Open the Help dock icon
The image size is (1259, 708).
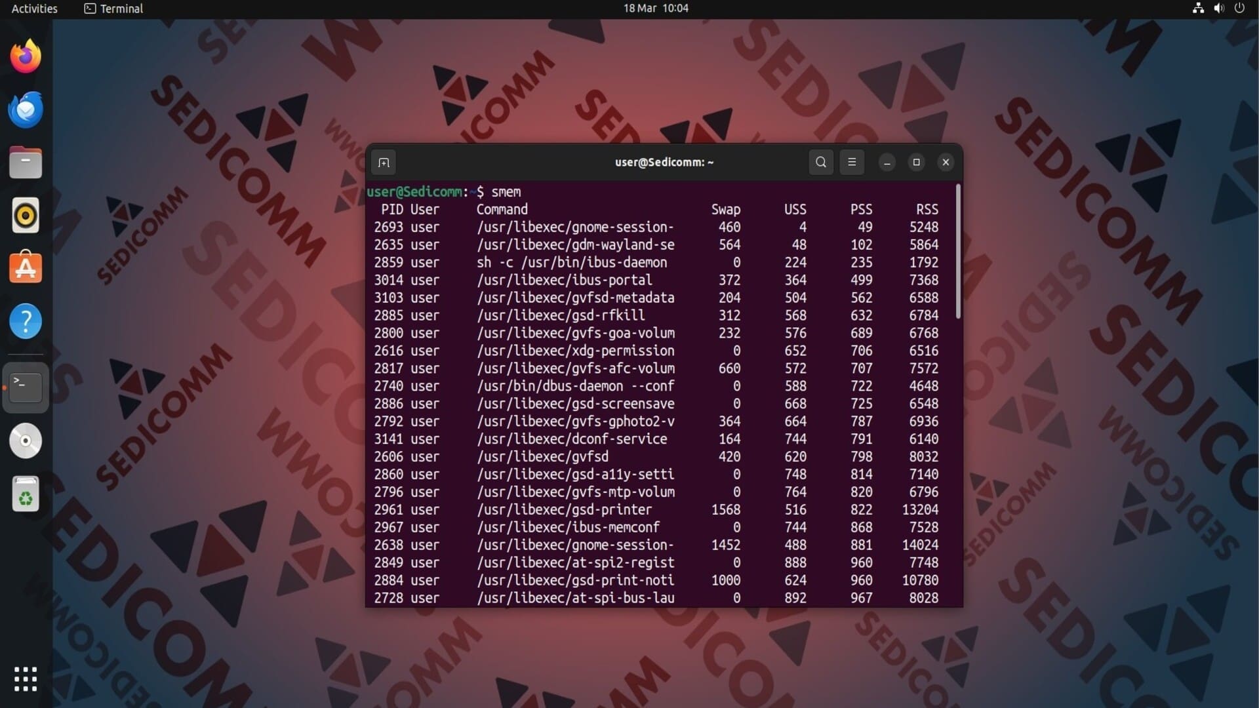pos(26,321)
